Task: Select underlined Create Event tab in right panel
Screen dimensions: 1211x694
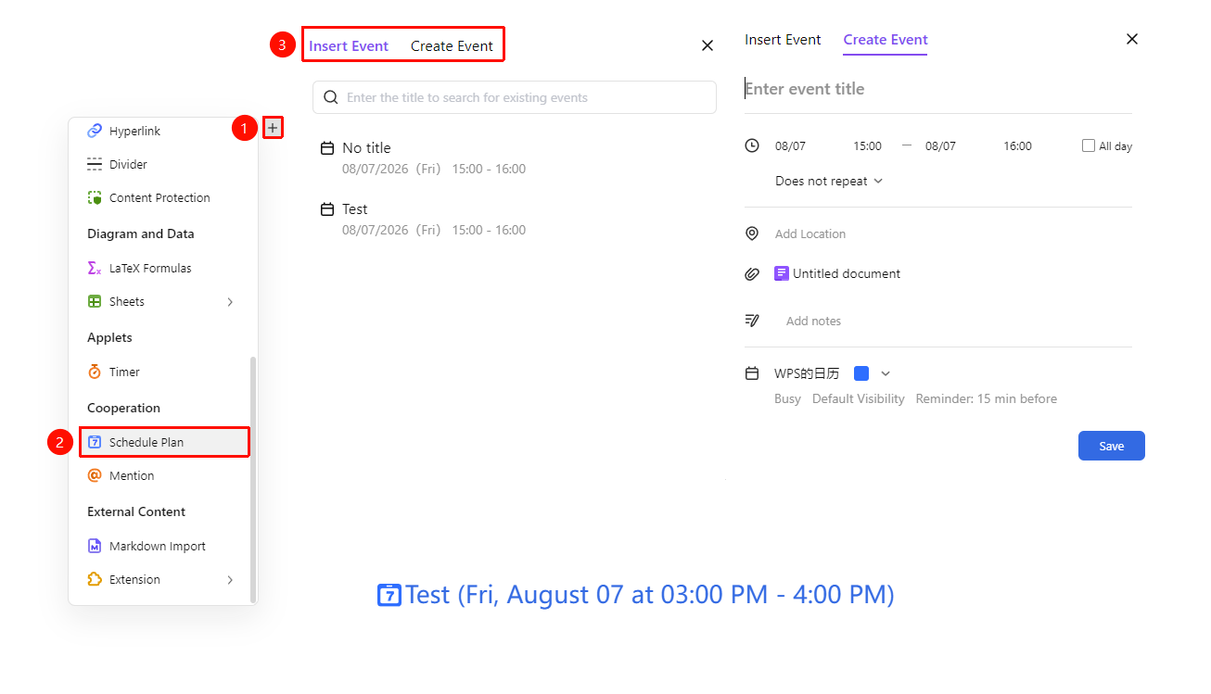Action: [x=886, y=40]
